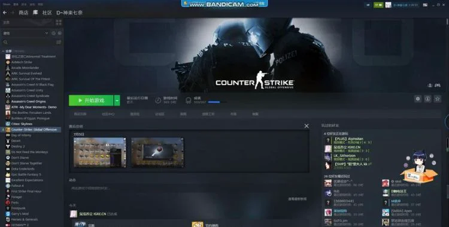Open advanced filter options icon
The height and width of the screenshot is (227, 449).
tap(59, 42)
